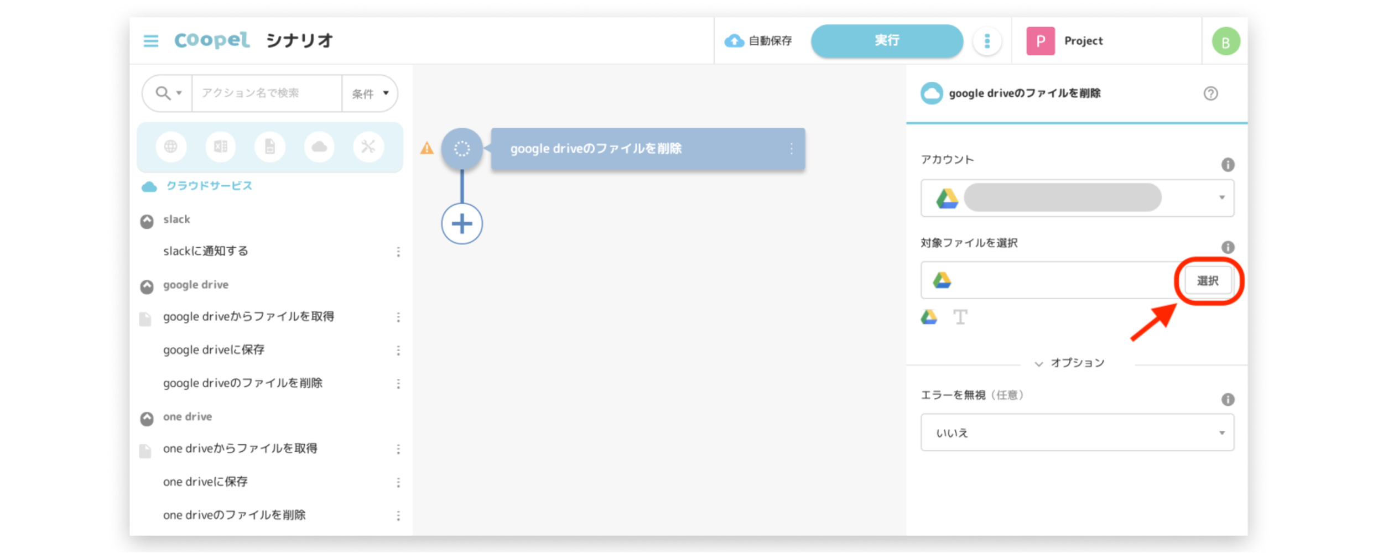Open options for one driveに保存

coord(398,483)
